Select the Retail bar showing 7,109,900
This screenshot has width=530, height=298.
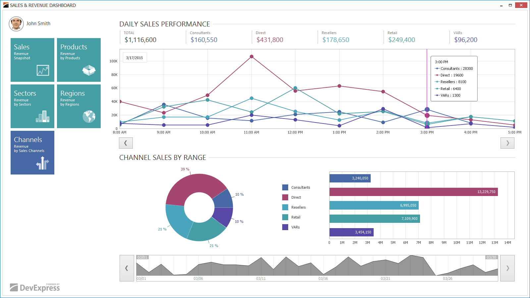(x=375, y=219)
